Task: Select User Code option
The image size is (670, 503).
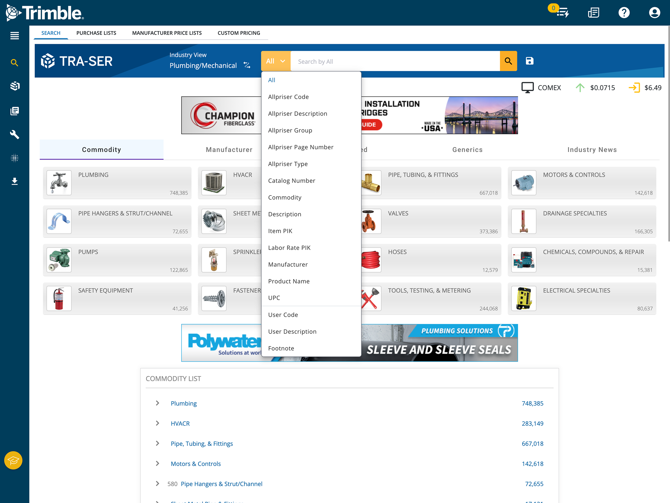Action: point(311,315)
